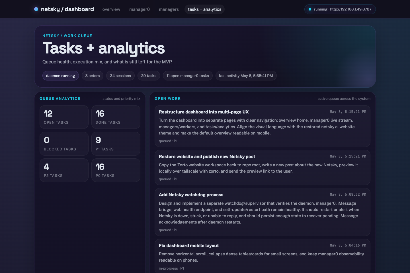
Task: Click the last activity May 8 pill
Action: (246, 76)
